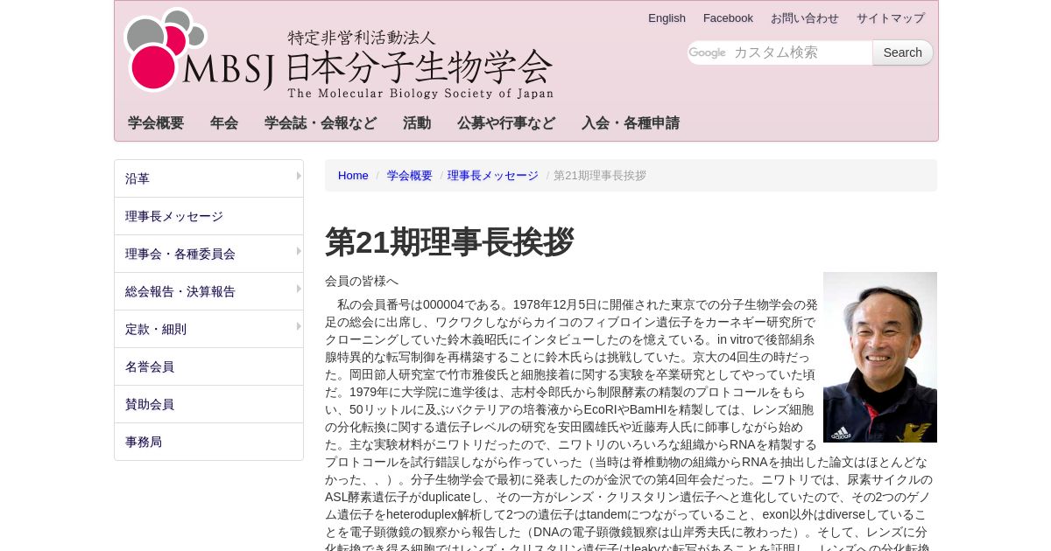Select 定款・細則 in sidebar
The image size is (1051, 551).
[x=208, y=329]
